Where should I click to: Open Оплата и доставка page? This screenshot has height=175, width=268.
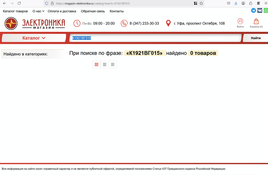[x=62, y=11]
